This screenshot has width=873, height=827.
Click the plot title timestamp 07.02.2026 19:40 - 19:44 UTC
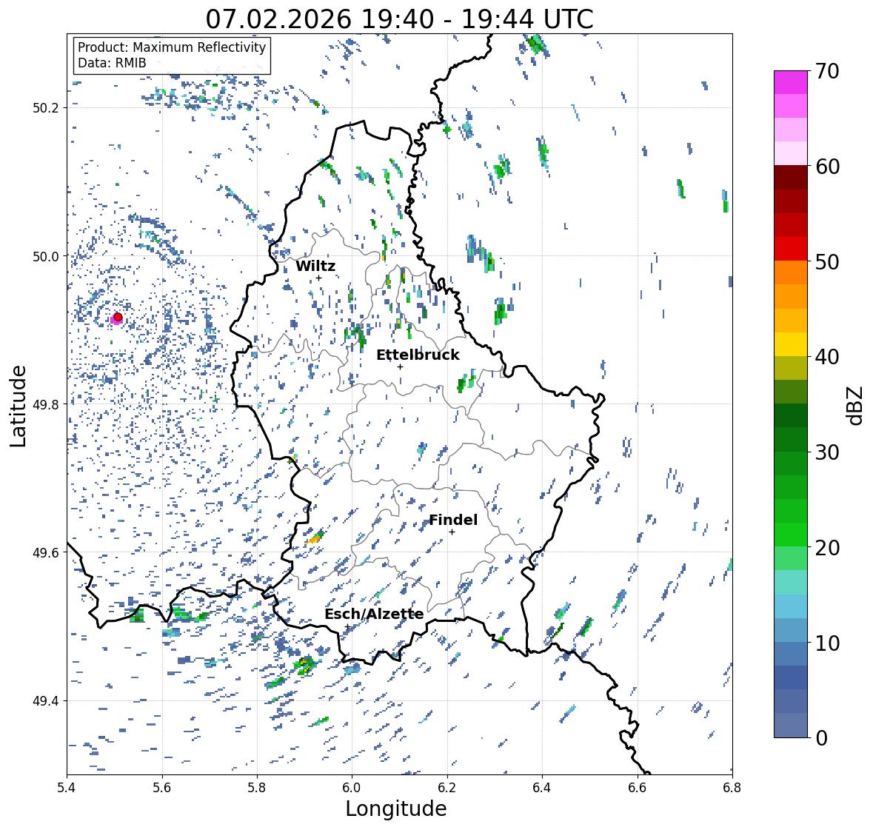(x=399, y=19)
